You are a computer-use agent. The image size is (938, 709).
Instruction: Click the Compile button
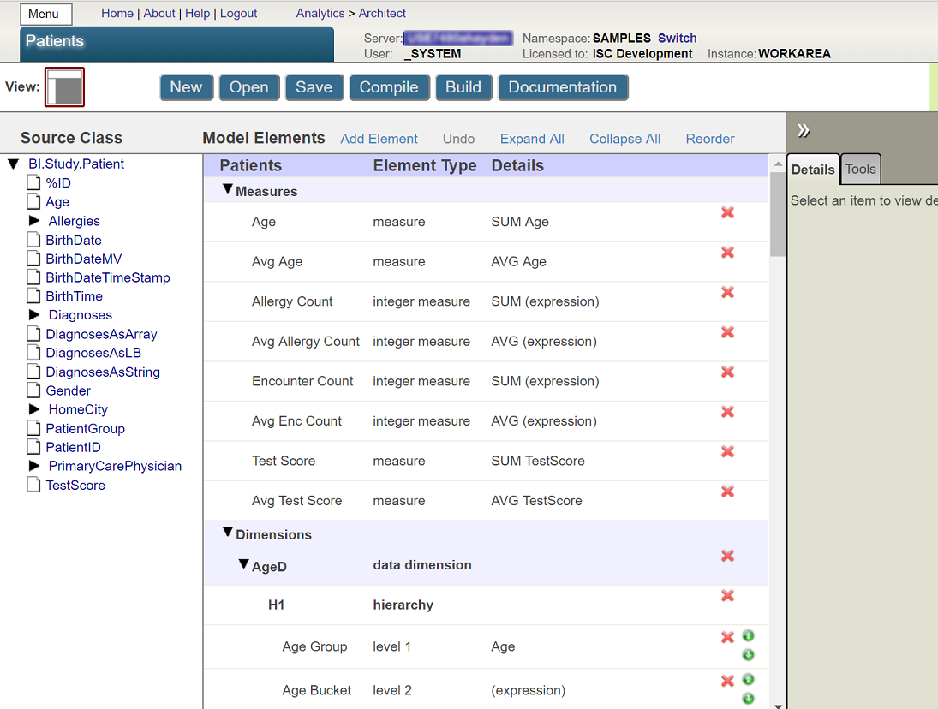coord(389,87)
